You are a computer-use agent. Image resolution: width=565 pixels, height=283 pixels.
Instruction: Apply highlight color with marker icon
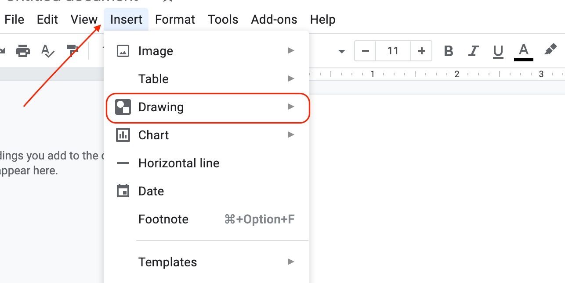click(x=549, y=50)
